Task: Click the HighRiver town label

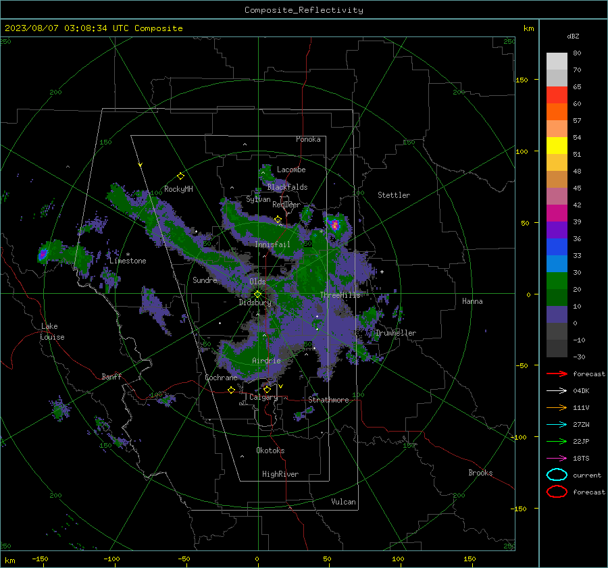Action: pos(280,474)
